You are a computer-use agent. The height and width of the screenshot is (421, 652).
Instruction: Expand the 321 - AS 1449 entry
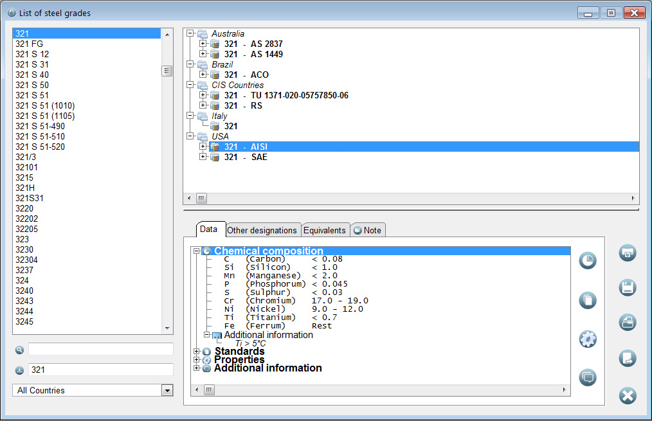tap(203, 53)
